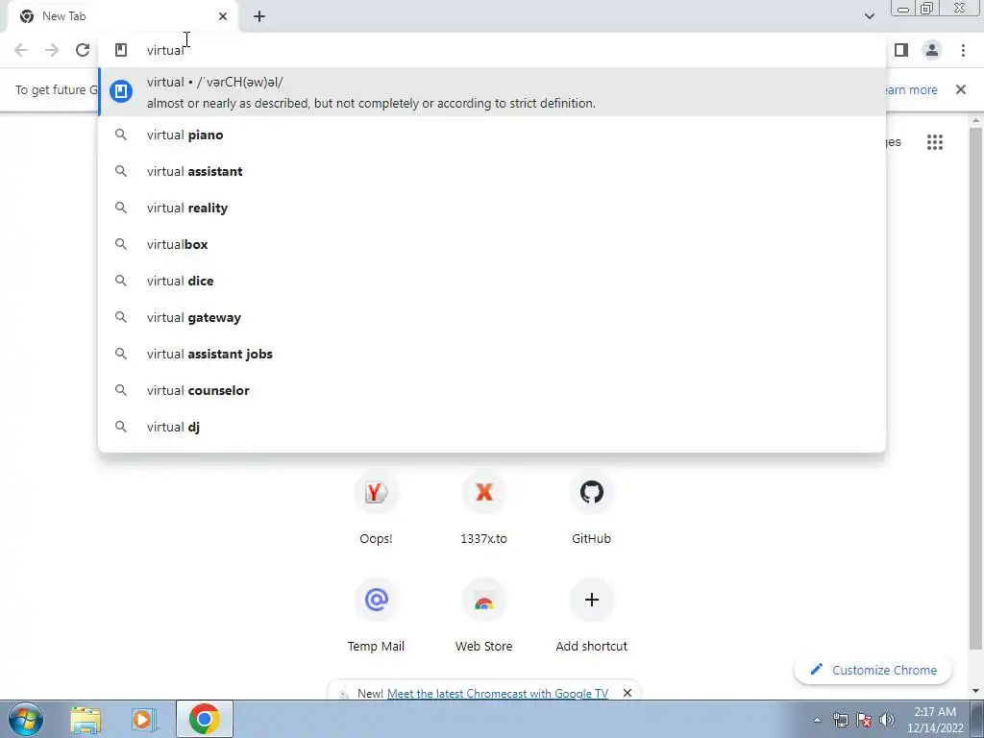Open the Google apps grid
The width and height of the screenshot is (984, 738).
point(934,142)
